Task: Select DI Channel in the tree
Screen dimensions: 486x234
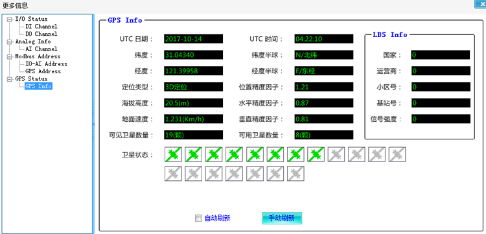Action: (41, 27)
